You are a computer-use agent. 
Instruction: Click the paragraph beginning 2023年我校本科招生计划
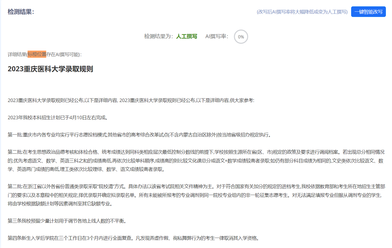coord(58,118)
